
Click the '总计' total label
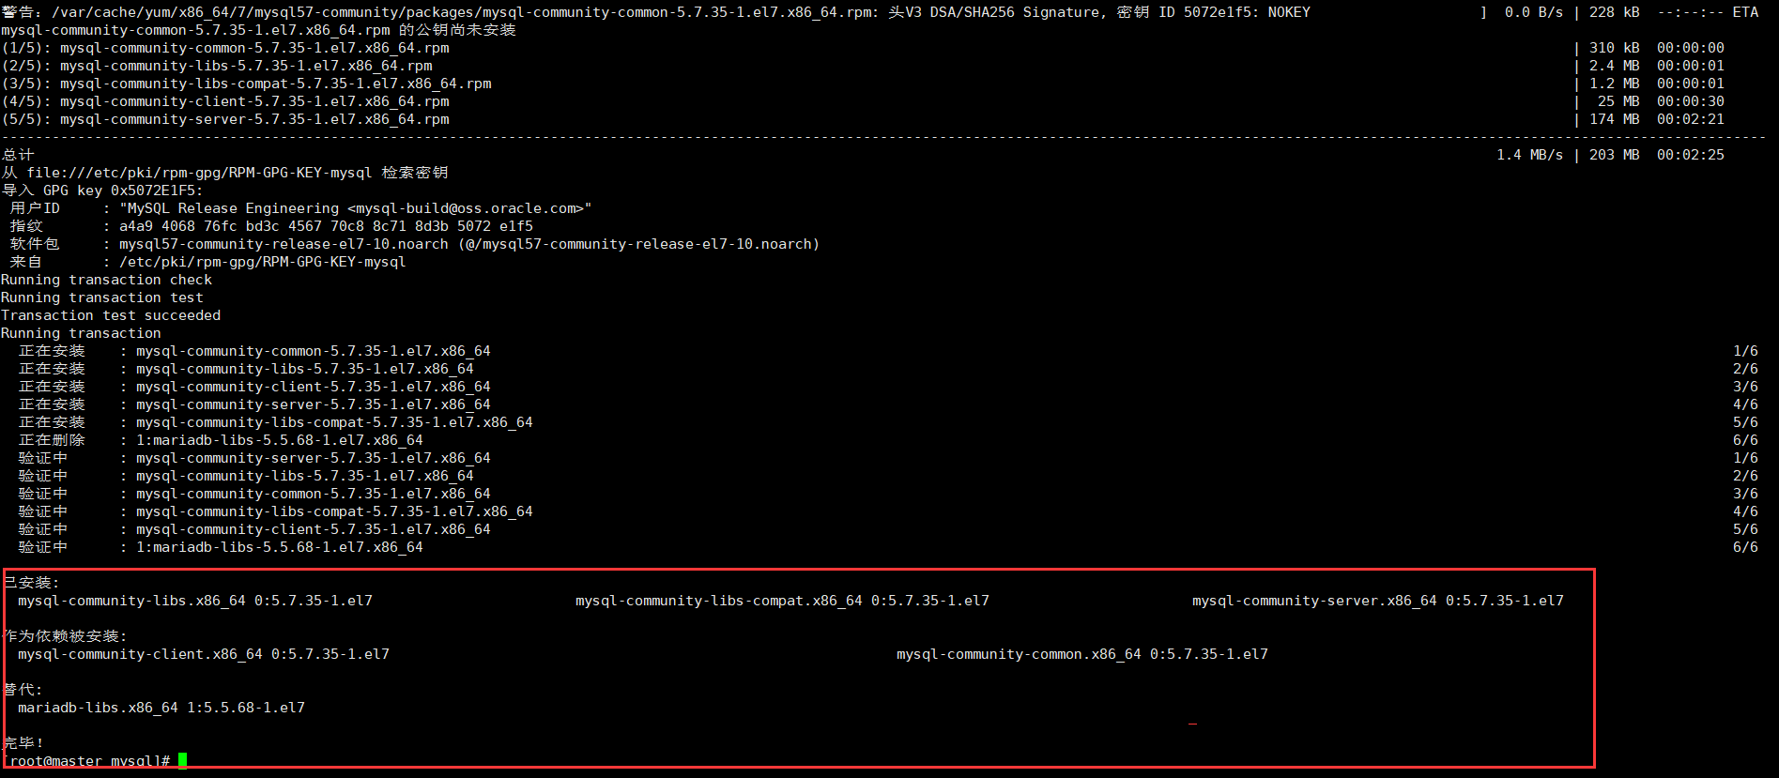(18, 155)
